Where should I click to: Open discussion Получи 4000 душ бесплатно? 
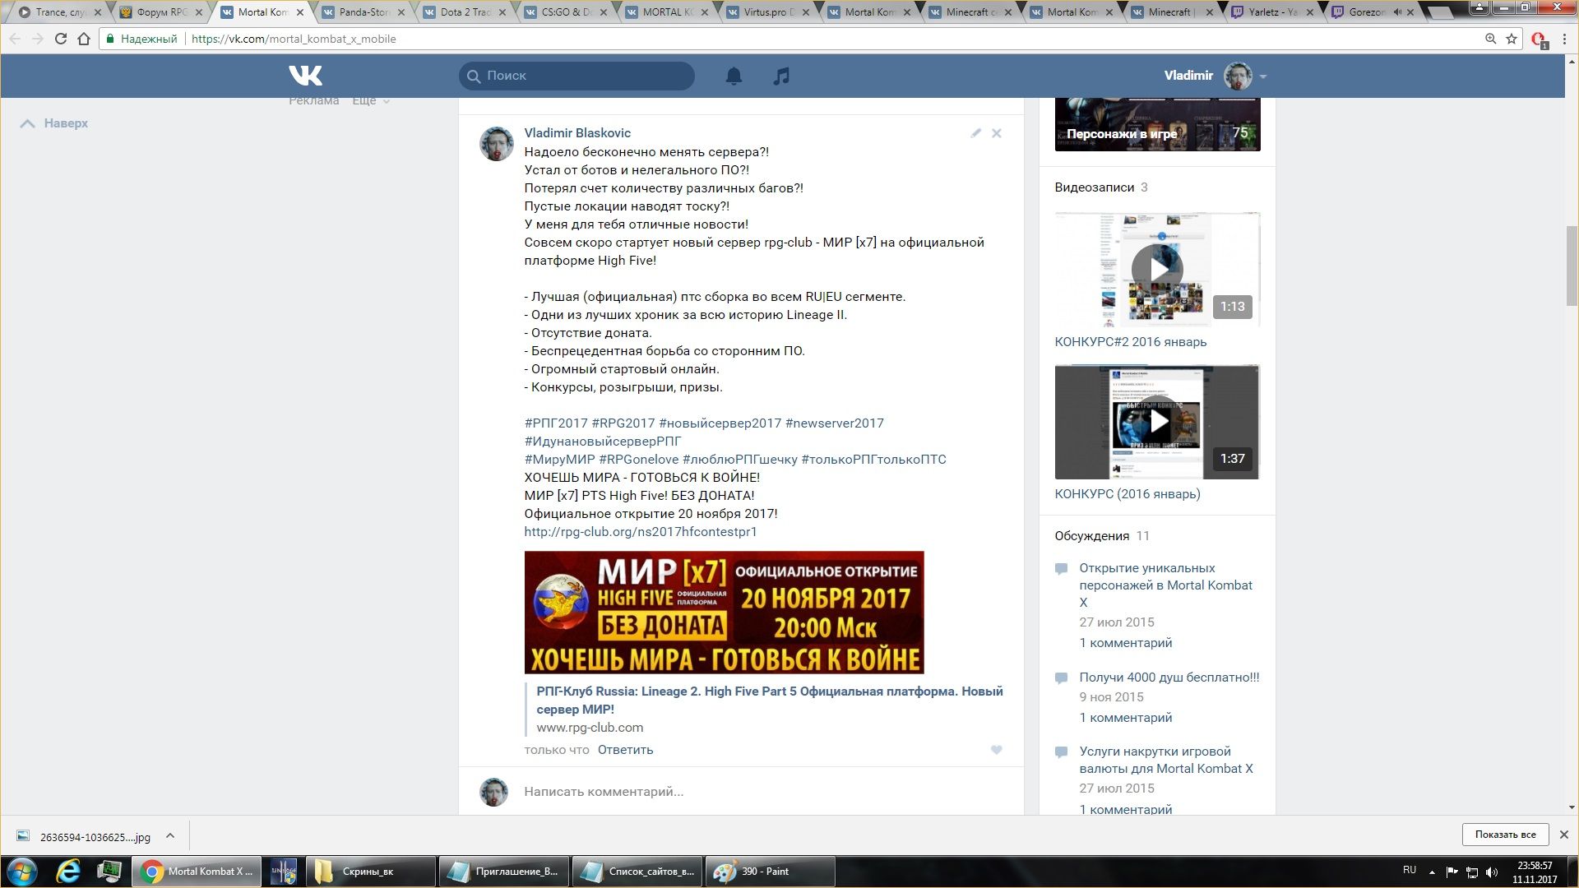pyautogui.click(x=1169, y=678)
